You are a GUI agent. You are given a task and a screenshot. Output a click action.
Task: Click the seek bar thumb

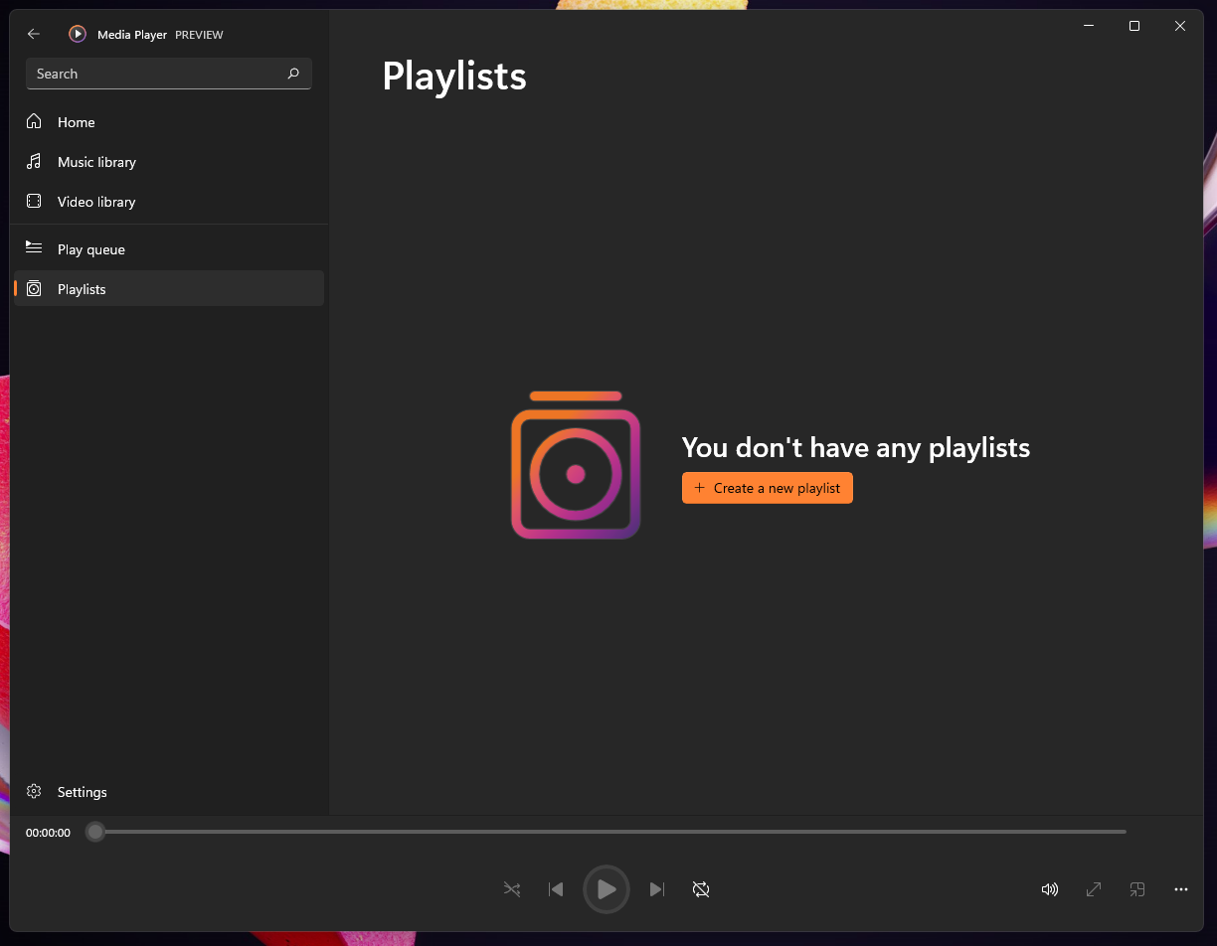pyautogui.click(x=95, y=832)
